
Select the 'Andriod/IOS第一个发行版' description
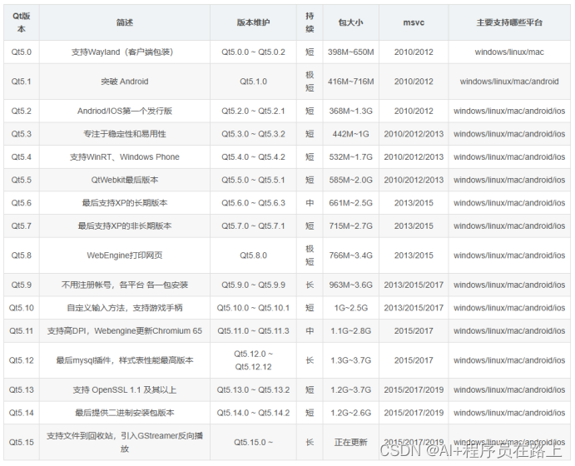click(x=125, y=112)
